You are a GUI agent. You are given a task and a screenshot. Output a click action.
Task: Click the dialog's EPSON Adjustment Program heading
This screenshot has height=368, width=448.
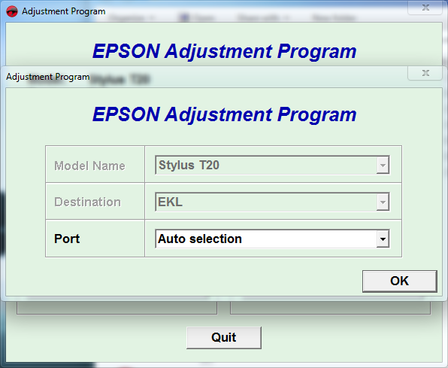point(224,114)
